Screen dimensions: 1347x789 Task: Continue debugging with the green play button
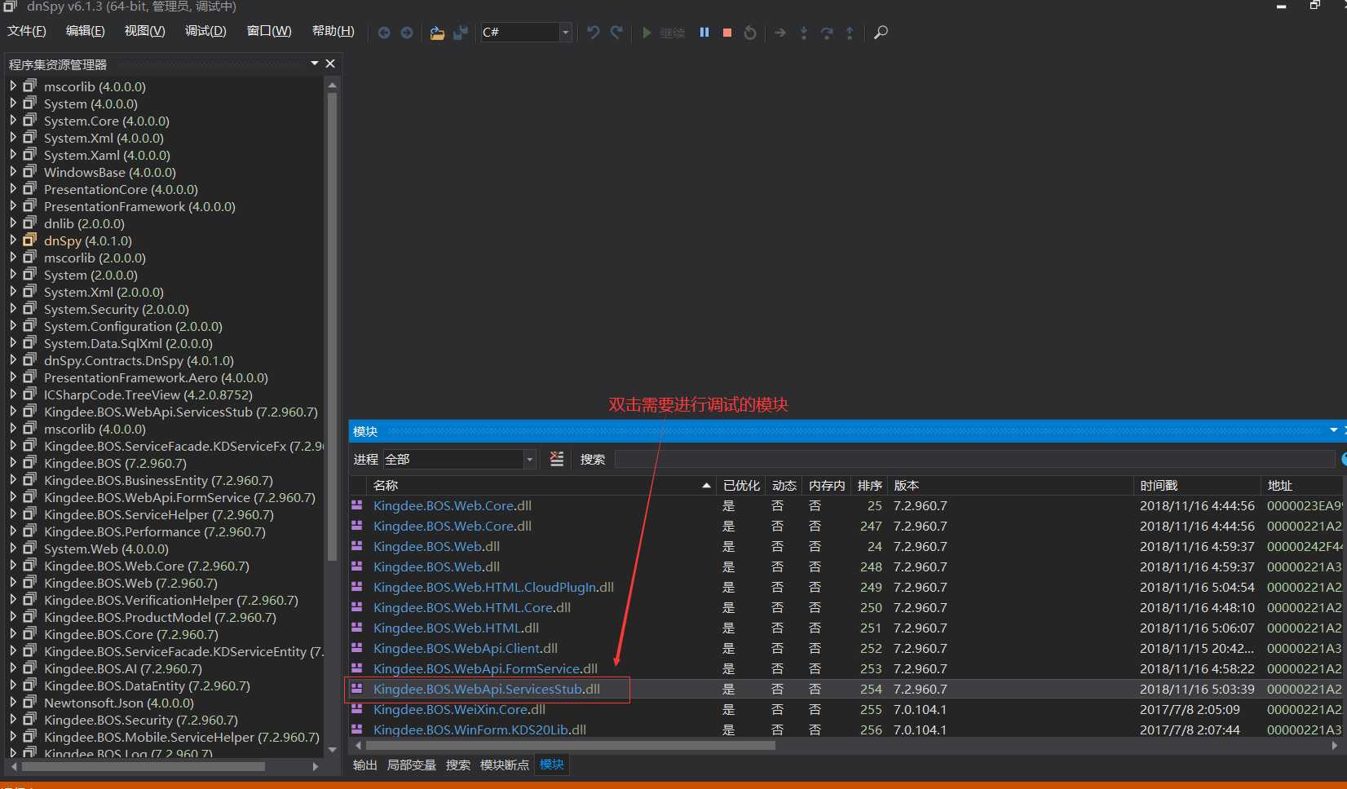point(647,33)
